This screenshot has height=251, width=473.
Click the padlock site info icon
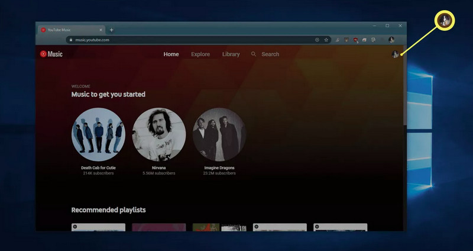(x=71, y=40)
